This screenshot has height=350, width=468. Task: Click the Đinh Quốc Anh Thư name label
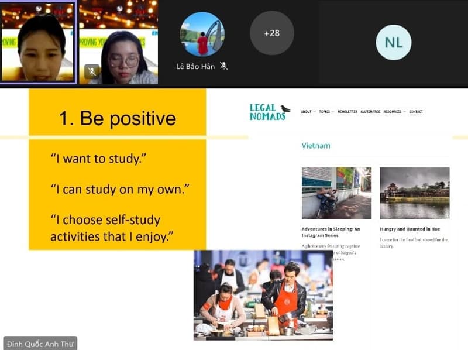(x=40, y=344)
